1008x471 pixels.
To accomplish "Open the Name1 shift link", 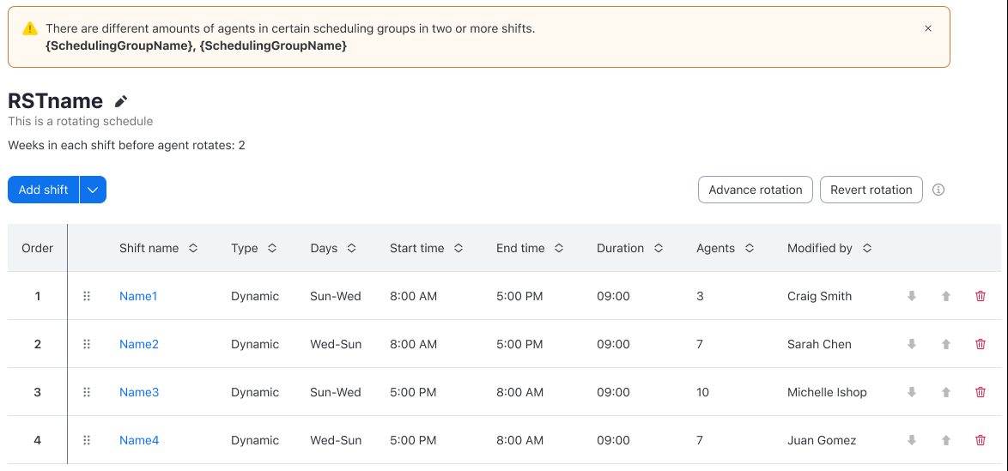I will pyautogui.click(x=138, y=296).
